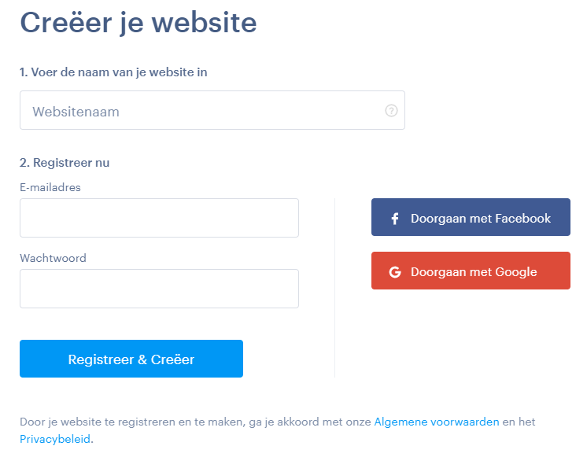Click the question mark help icon
This screenshot has height=457, width=587.
tap(391, 110)
